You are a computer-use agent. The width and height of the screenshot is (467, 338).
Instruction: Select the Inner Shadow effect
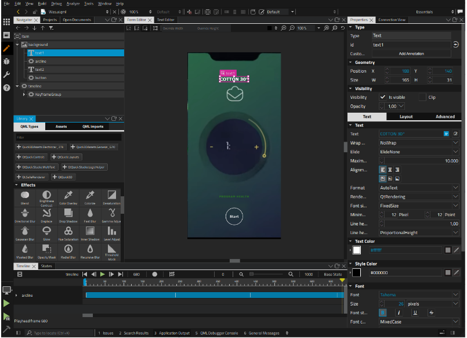(x=90, y=233)
